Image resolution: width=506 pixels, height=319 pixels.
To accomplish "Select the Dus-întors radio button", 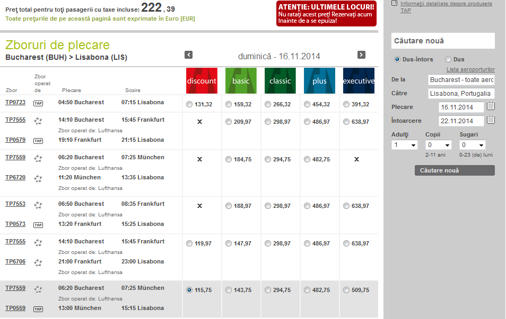I will coord(397,59).
